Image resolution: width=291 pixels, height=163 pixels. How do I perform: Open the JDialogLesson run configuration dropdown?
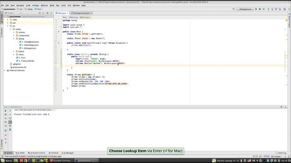tap(245, 9)
